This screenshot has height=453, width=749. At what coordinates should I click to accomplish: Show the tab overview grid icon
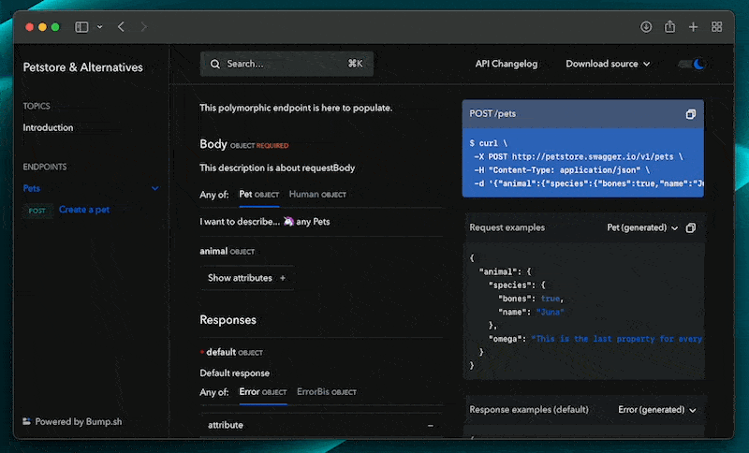click(x=716, y=27)
